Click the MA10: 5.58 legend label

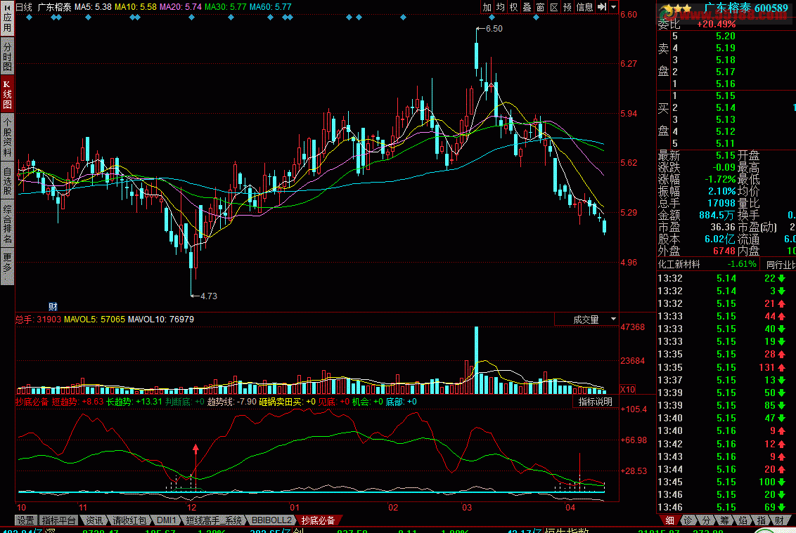[136, 7]
